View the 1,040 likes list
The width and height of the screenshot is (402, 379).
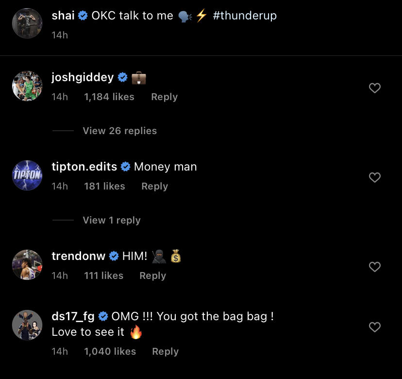pyautogui.click(x=109, y=351)
